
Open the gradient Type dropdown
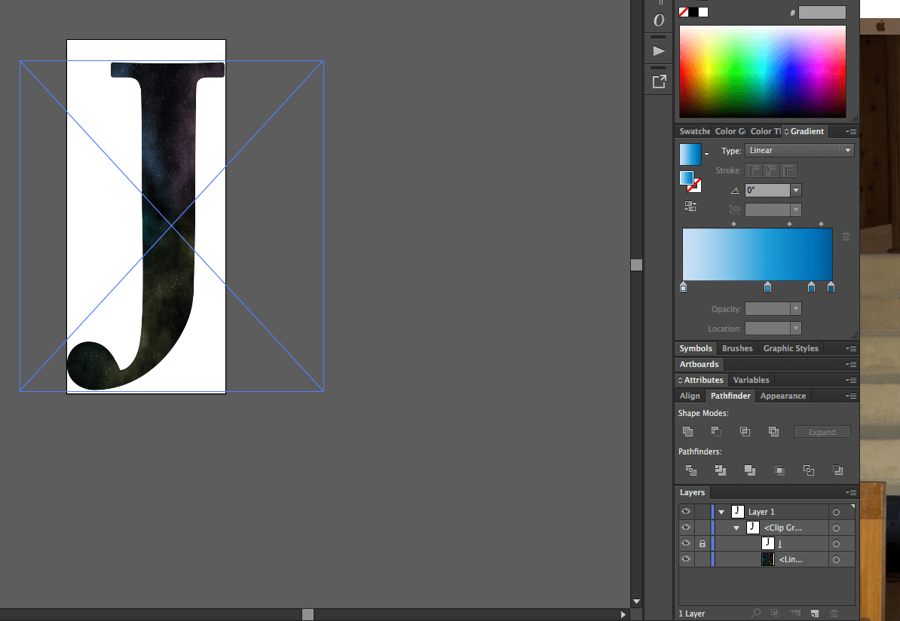(x=847, y=149)
